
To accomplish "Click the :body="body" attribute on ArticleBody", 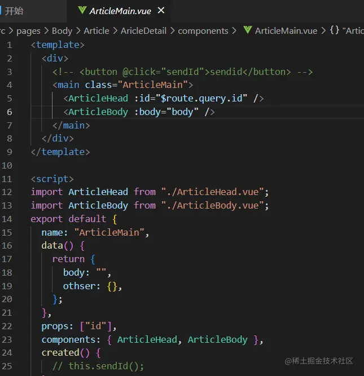I will [x=166, y=112].
